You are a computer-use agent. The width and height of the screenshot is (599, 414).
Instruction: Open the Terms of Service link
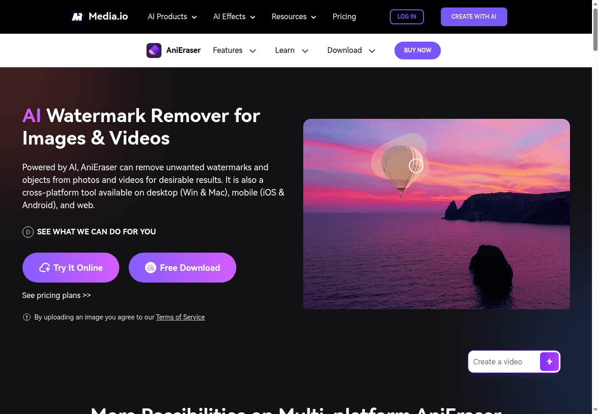coord(180,317)
